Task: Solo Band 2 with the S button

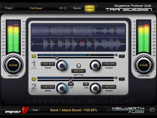Action: (122, 79)
